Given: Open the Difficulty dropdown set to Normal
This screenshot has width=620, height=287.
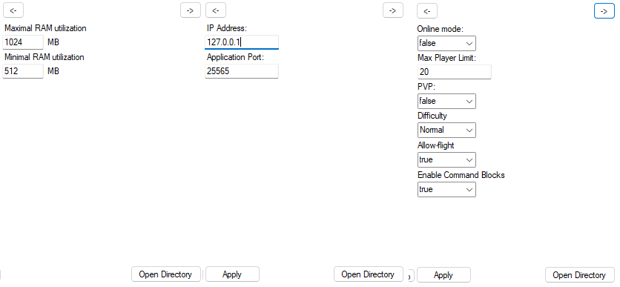Looking at the screenshot, I should pyautogui.click(x=446, y=130).
